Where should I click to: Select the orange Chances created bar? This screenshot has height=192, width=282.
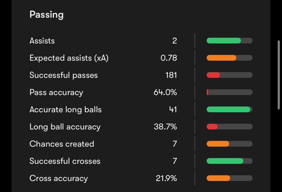click(218, 144)
